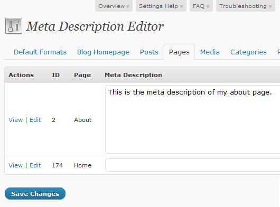Open the Troubleshooting dropdown tab
This screenshot has height=207, width=280.
click(x=246, y=6)
